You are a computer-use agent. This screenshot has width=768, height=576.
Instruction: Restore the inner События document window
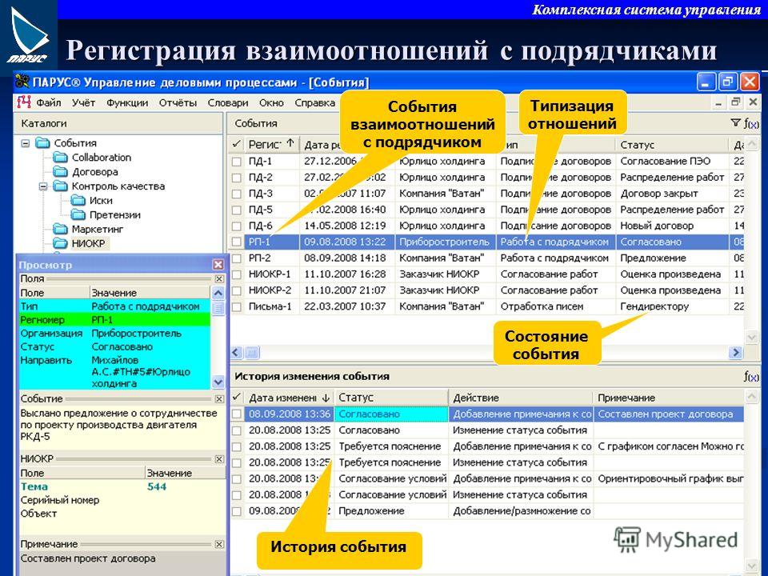(x=735, y=102)
